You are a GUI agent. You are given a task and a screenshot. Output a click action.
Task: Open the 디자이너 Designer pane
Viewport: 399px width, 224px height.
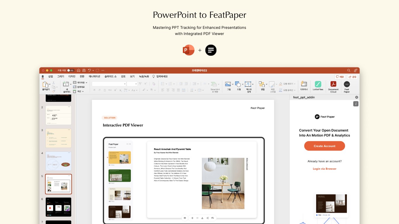304,86
